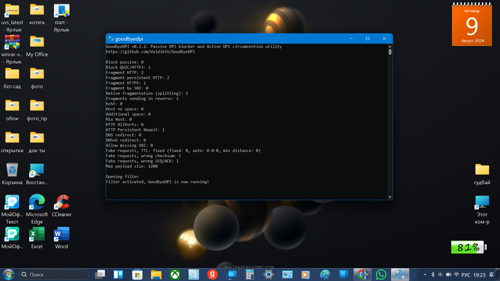Click 'Max payload size: 1200' line
Screen dimensions: 500x281
tap(132, 166)
